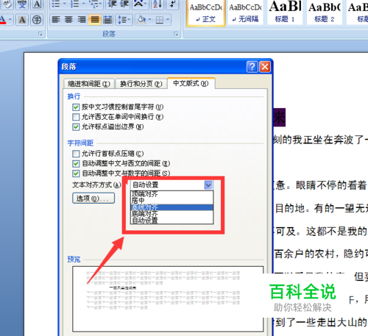Screen dimensions: 368x336
Task: Toggle 自动调整中文与数字的间距 checkbox
Action: click(x=76, y=174)
